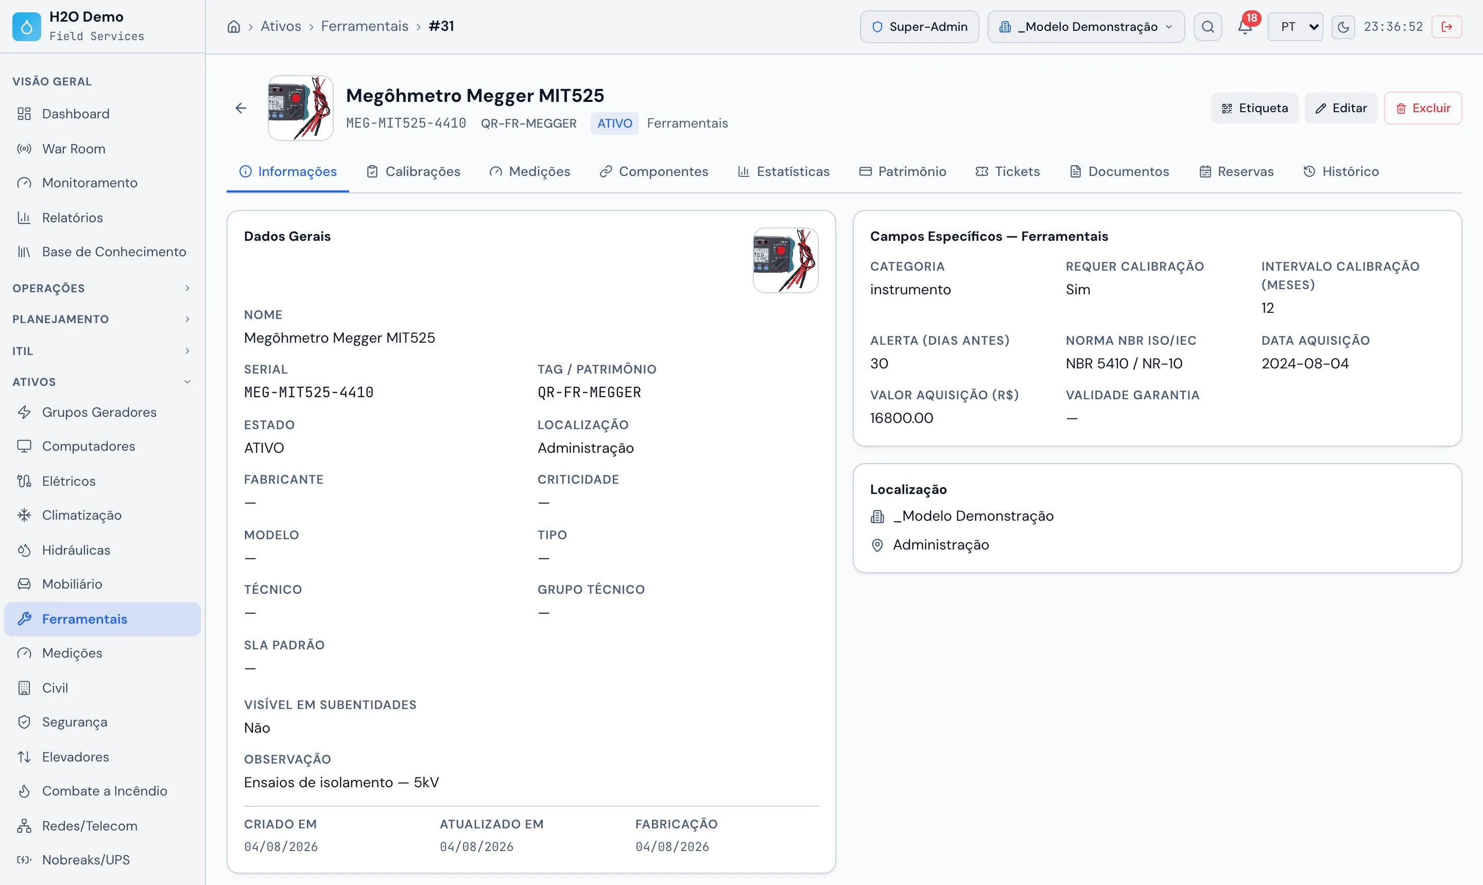Click the red logout icon
The image size is (1483, 885).
(1446, 27)
